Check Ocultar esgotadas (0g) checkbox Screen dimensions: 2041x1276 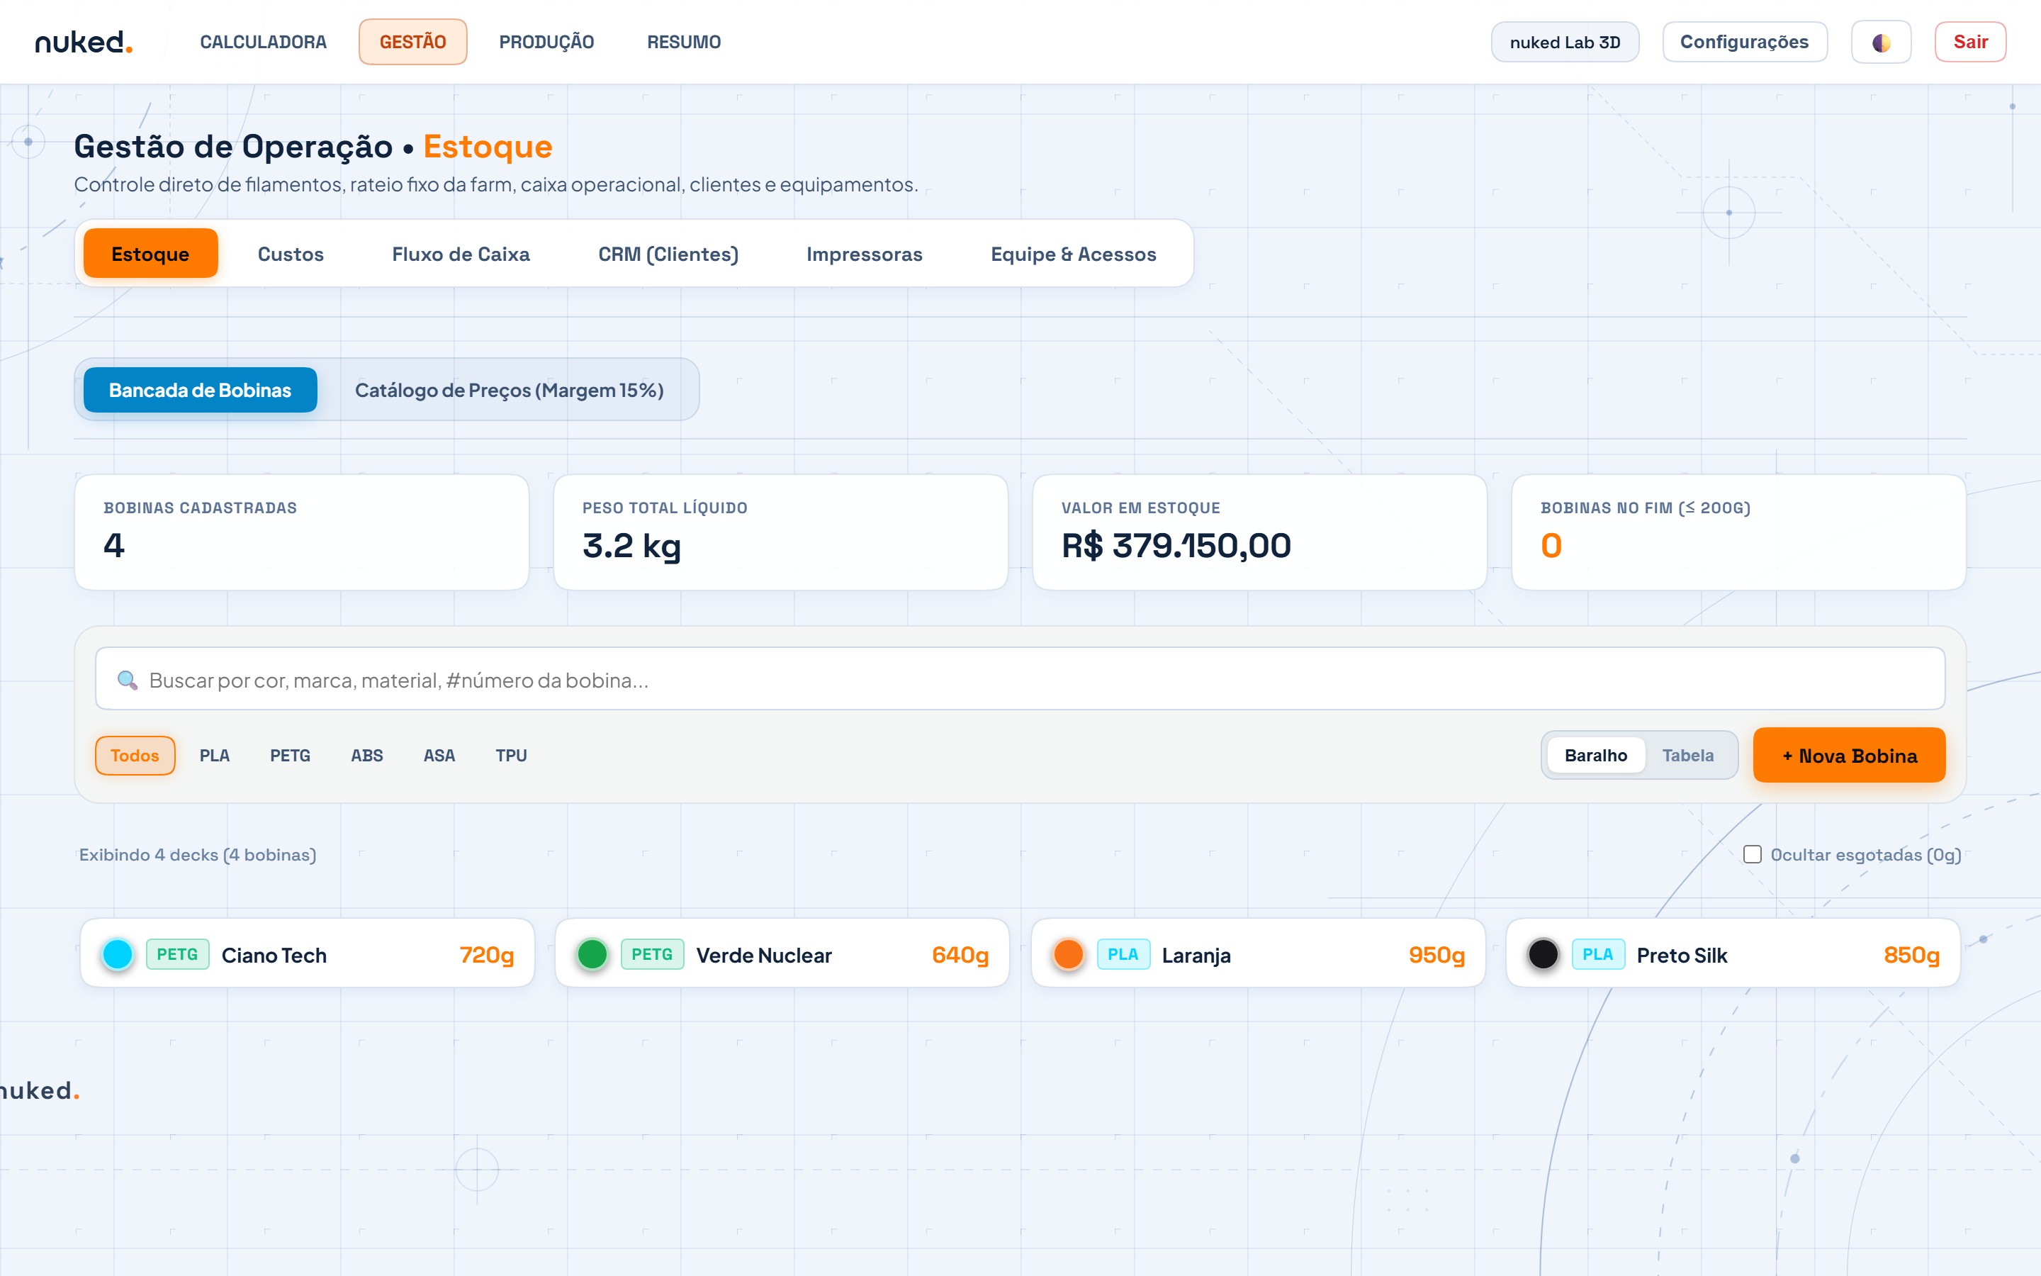click(x=1753, y=854)
